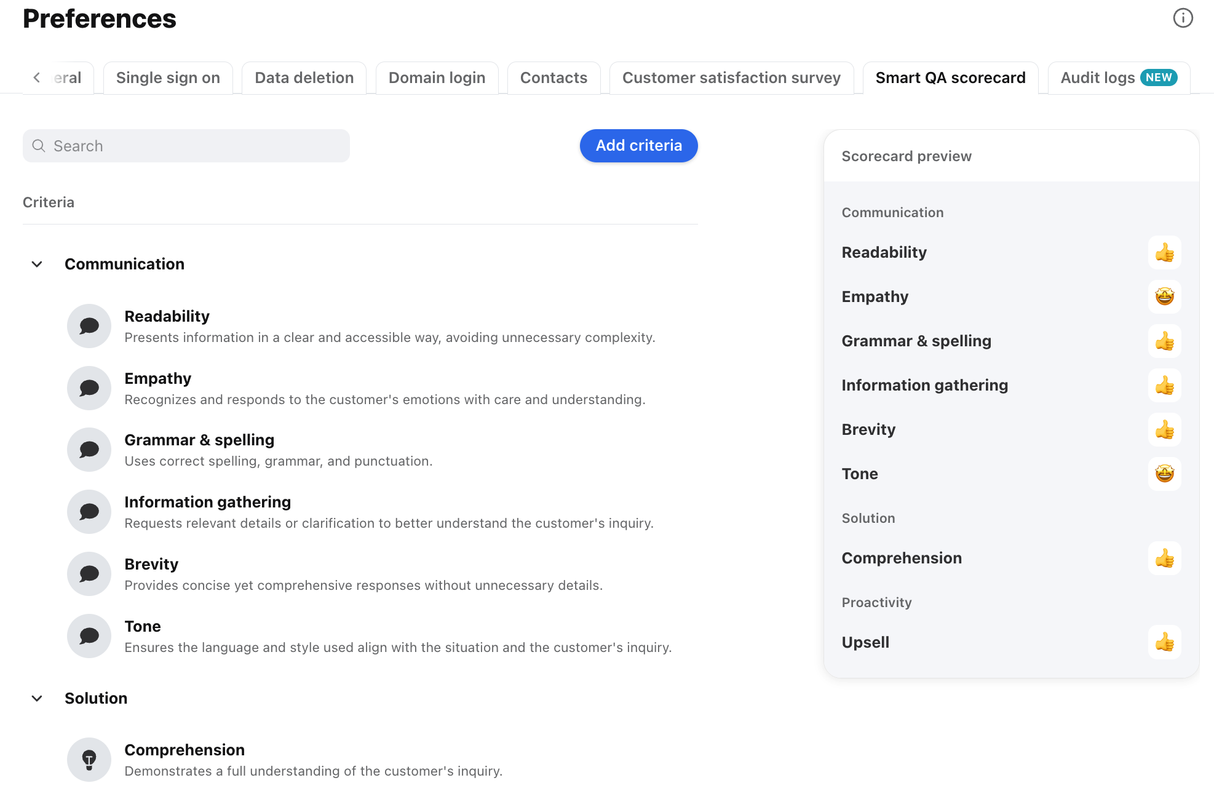Screen dimensions: 1214x791
Task: Click the thumbs-up rating for Upsell
Action: point(1164,642)
